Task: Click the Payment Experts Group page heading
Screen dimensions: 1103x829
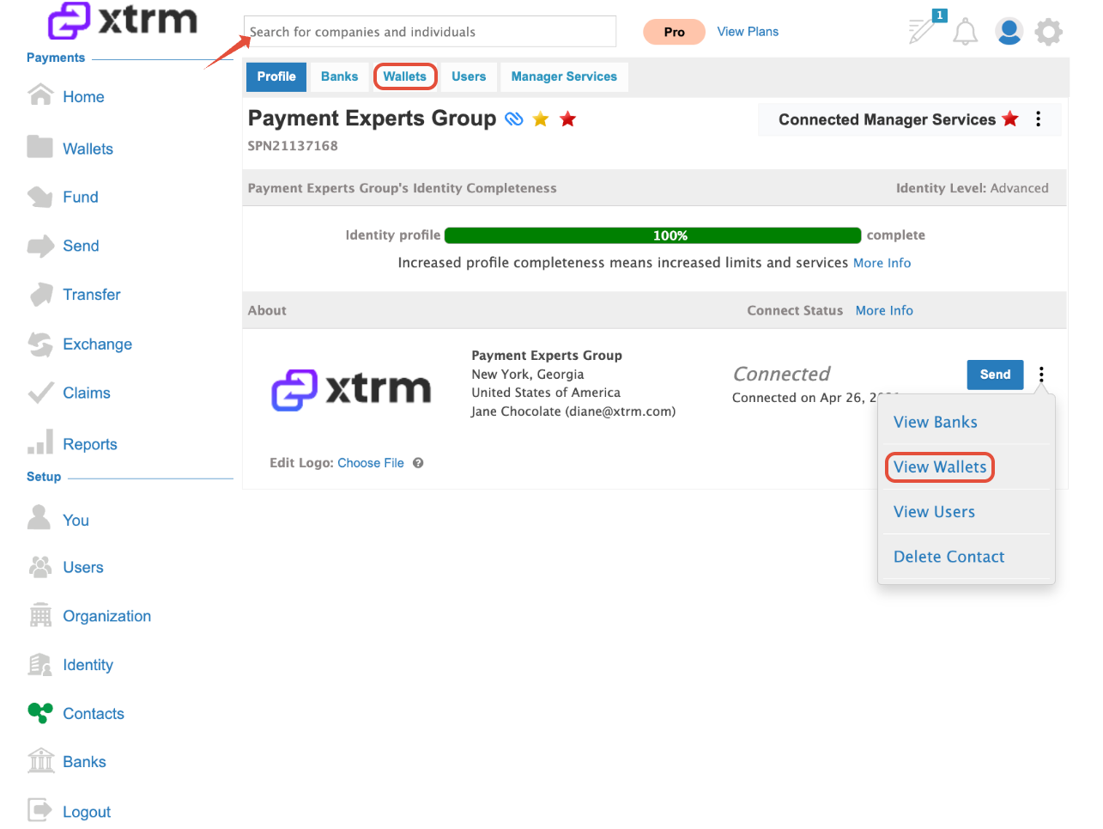Action: pos(372,119)
